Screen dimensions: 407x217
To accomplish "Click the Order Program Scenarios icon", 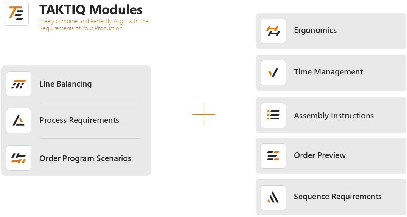I will click(x=19, y=158).
